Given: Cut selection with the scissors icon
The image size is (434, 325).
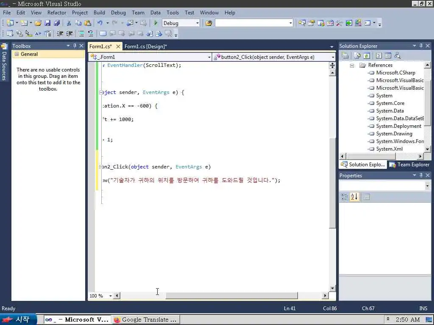Looking at the screenshot, I should click(69, 23).
